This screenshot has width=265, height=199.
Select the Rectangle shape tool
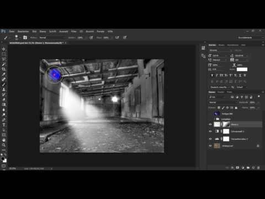(3, 135)
